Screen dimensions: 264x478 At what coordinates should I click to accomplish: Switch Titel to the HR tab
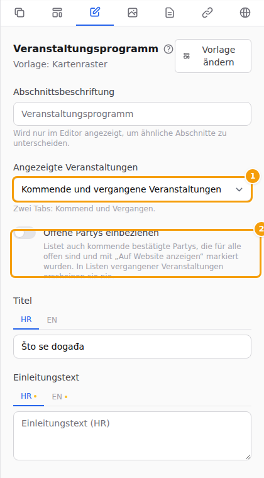click(26, 320)
